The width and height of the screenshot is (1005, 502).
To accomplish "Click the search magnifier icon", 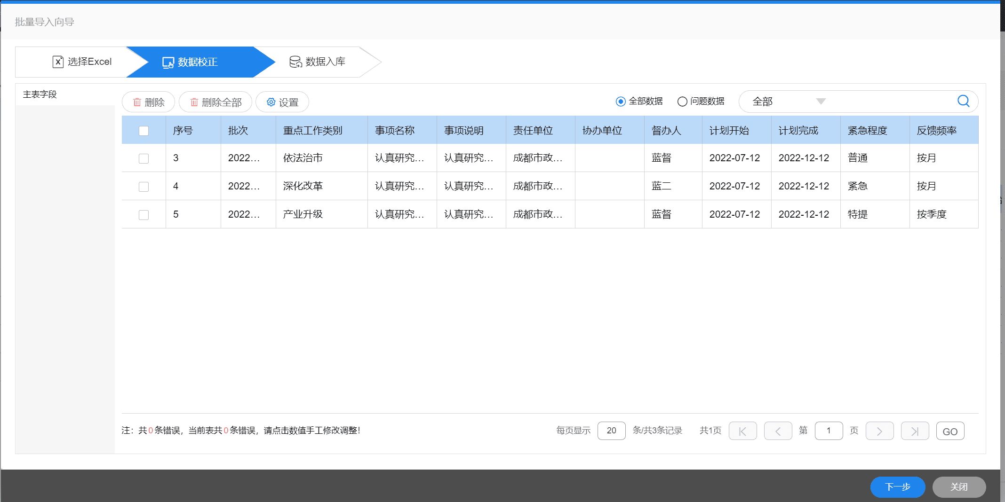I will pyautogui.click(x=963, y=101).
